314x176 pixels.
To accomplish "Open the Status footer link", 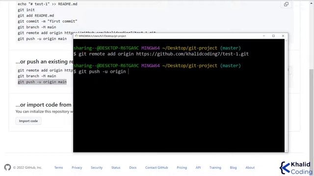I will 116,168.
